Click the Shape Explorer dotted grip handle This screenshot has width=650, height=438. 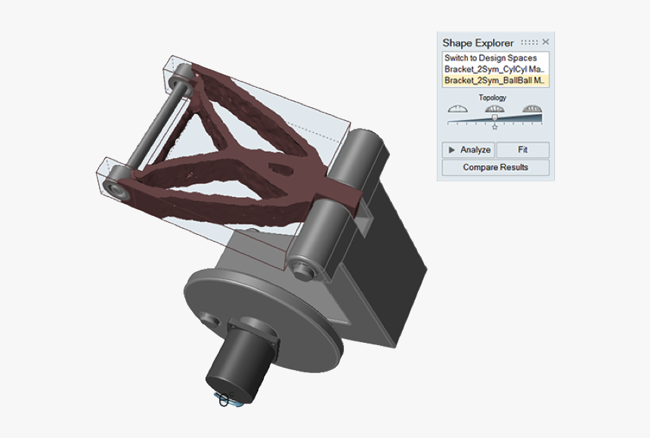528,42
